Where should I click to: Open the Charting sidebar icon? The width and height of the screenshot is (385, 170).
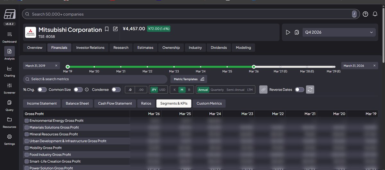point(9,69)
